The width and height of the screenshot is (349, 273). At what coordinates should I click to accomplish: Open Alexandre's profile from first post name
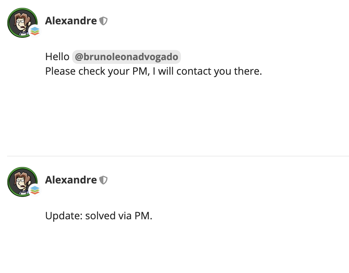[x=71, y=21]
